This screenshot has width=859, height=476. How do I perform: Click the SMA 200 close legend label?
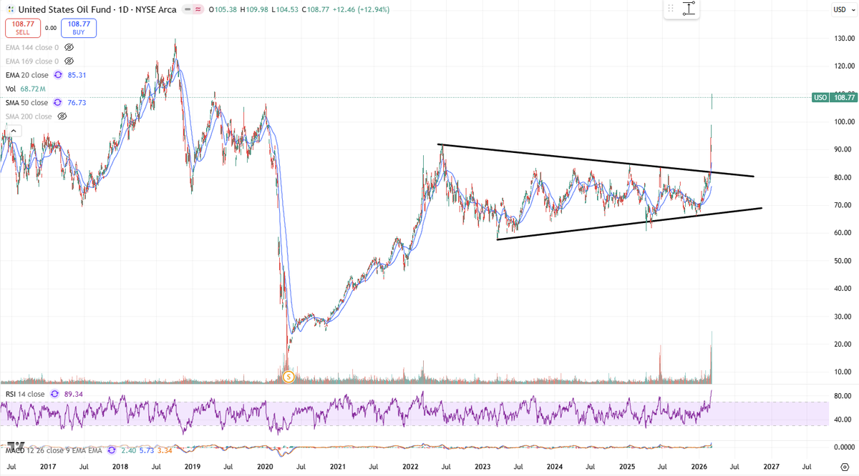tap(29, 116)
